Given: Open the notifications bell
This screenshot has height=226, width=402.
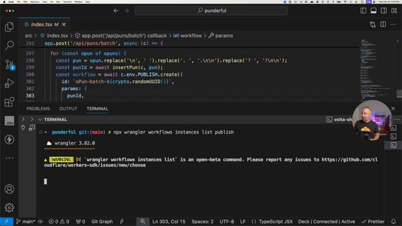Looking at the screenshot, I should point(393,222).
